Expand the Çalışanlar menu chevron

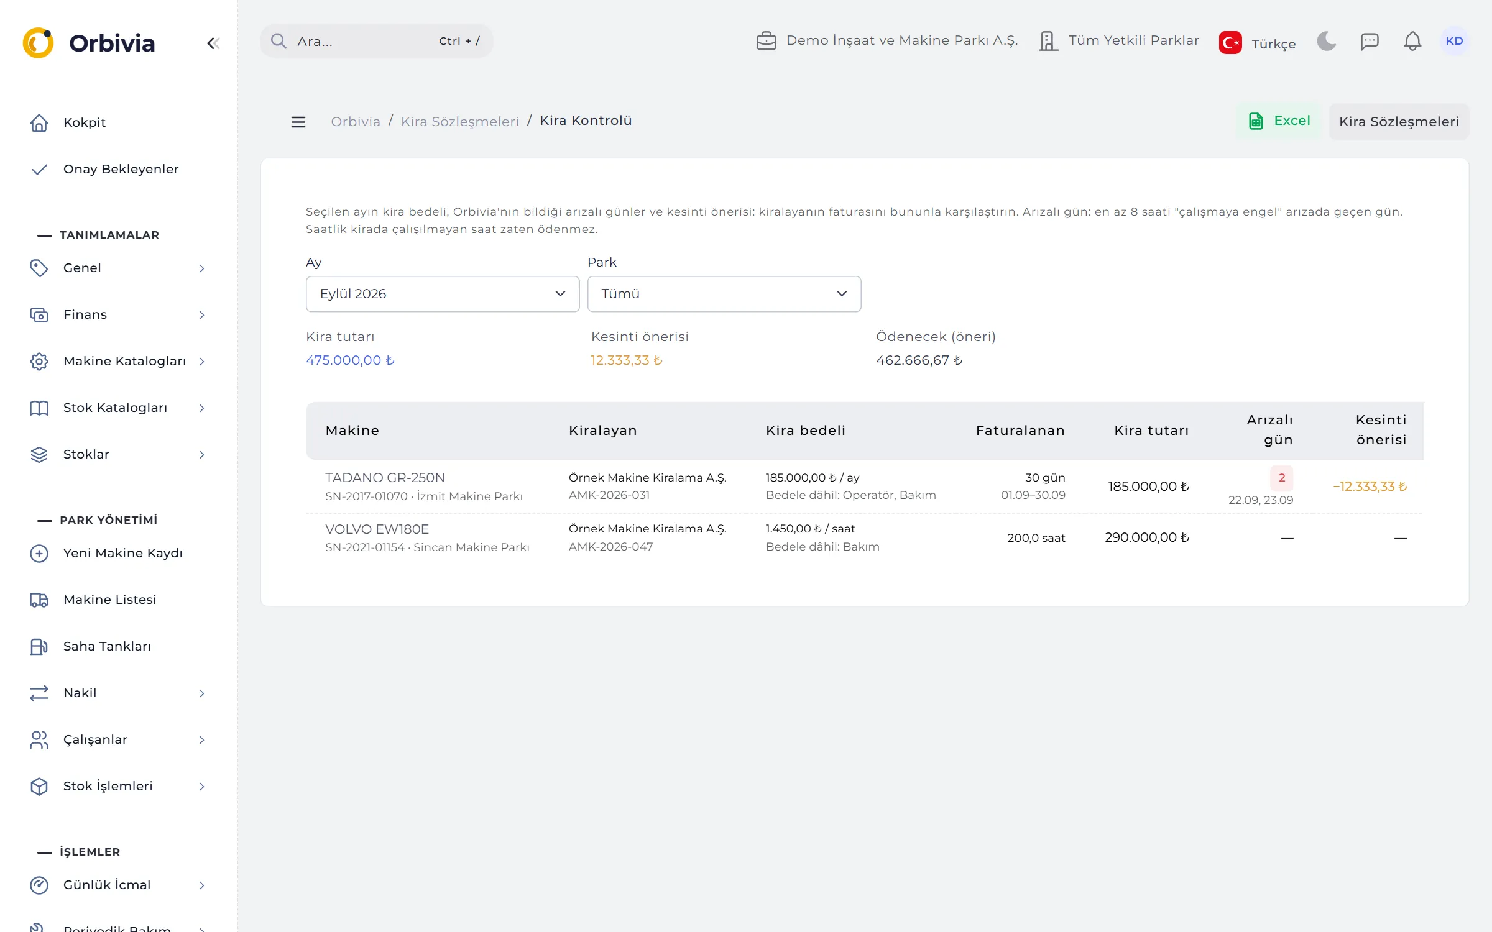pyautogui.click(x=201, y=739)
